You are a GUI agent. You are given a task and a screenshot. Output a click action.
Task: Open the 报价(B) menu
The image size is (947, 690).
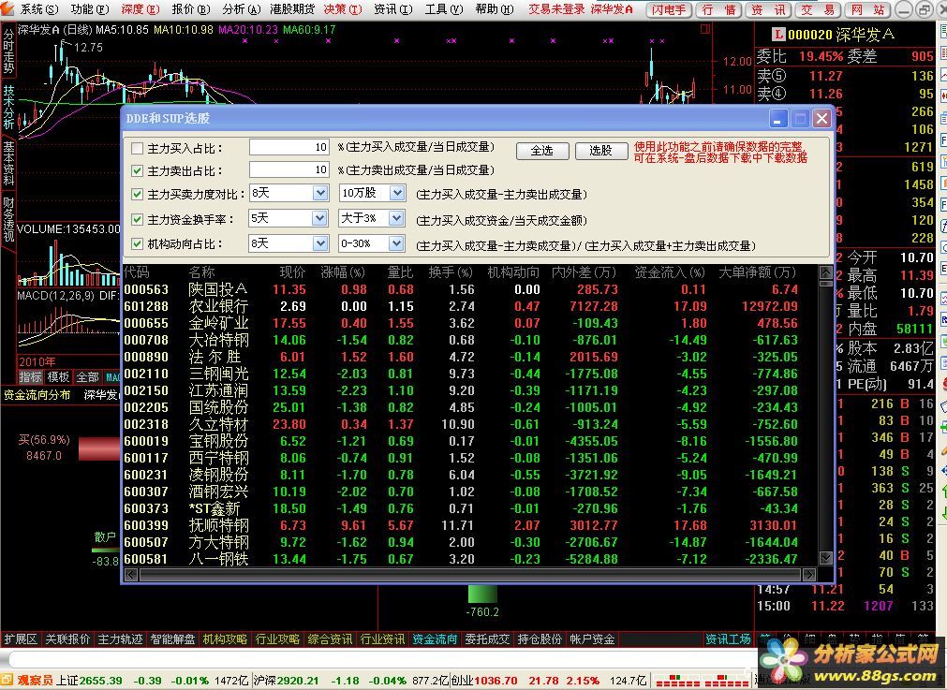tap(191, 9)
